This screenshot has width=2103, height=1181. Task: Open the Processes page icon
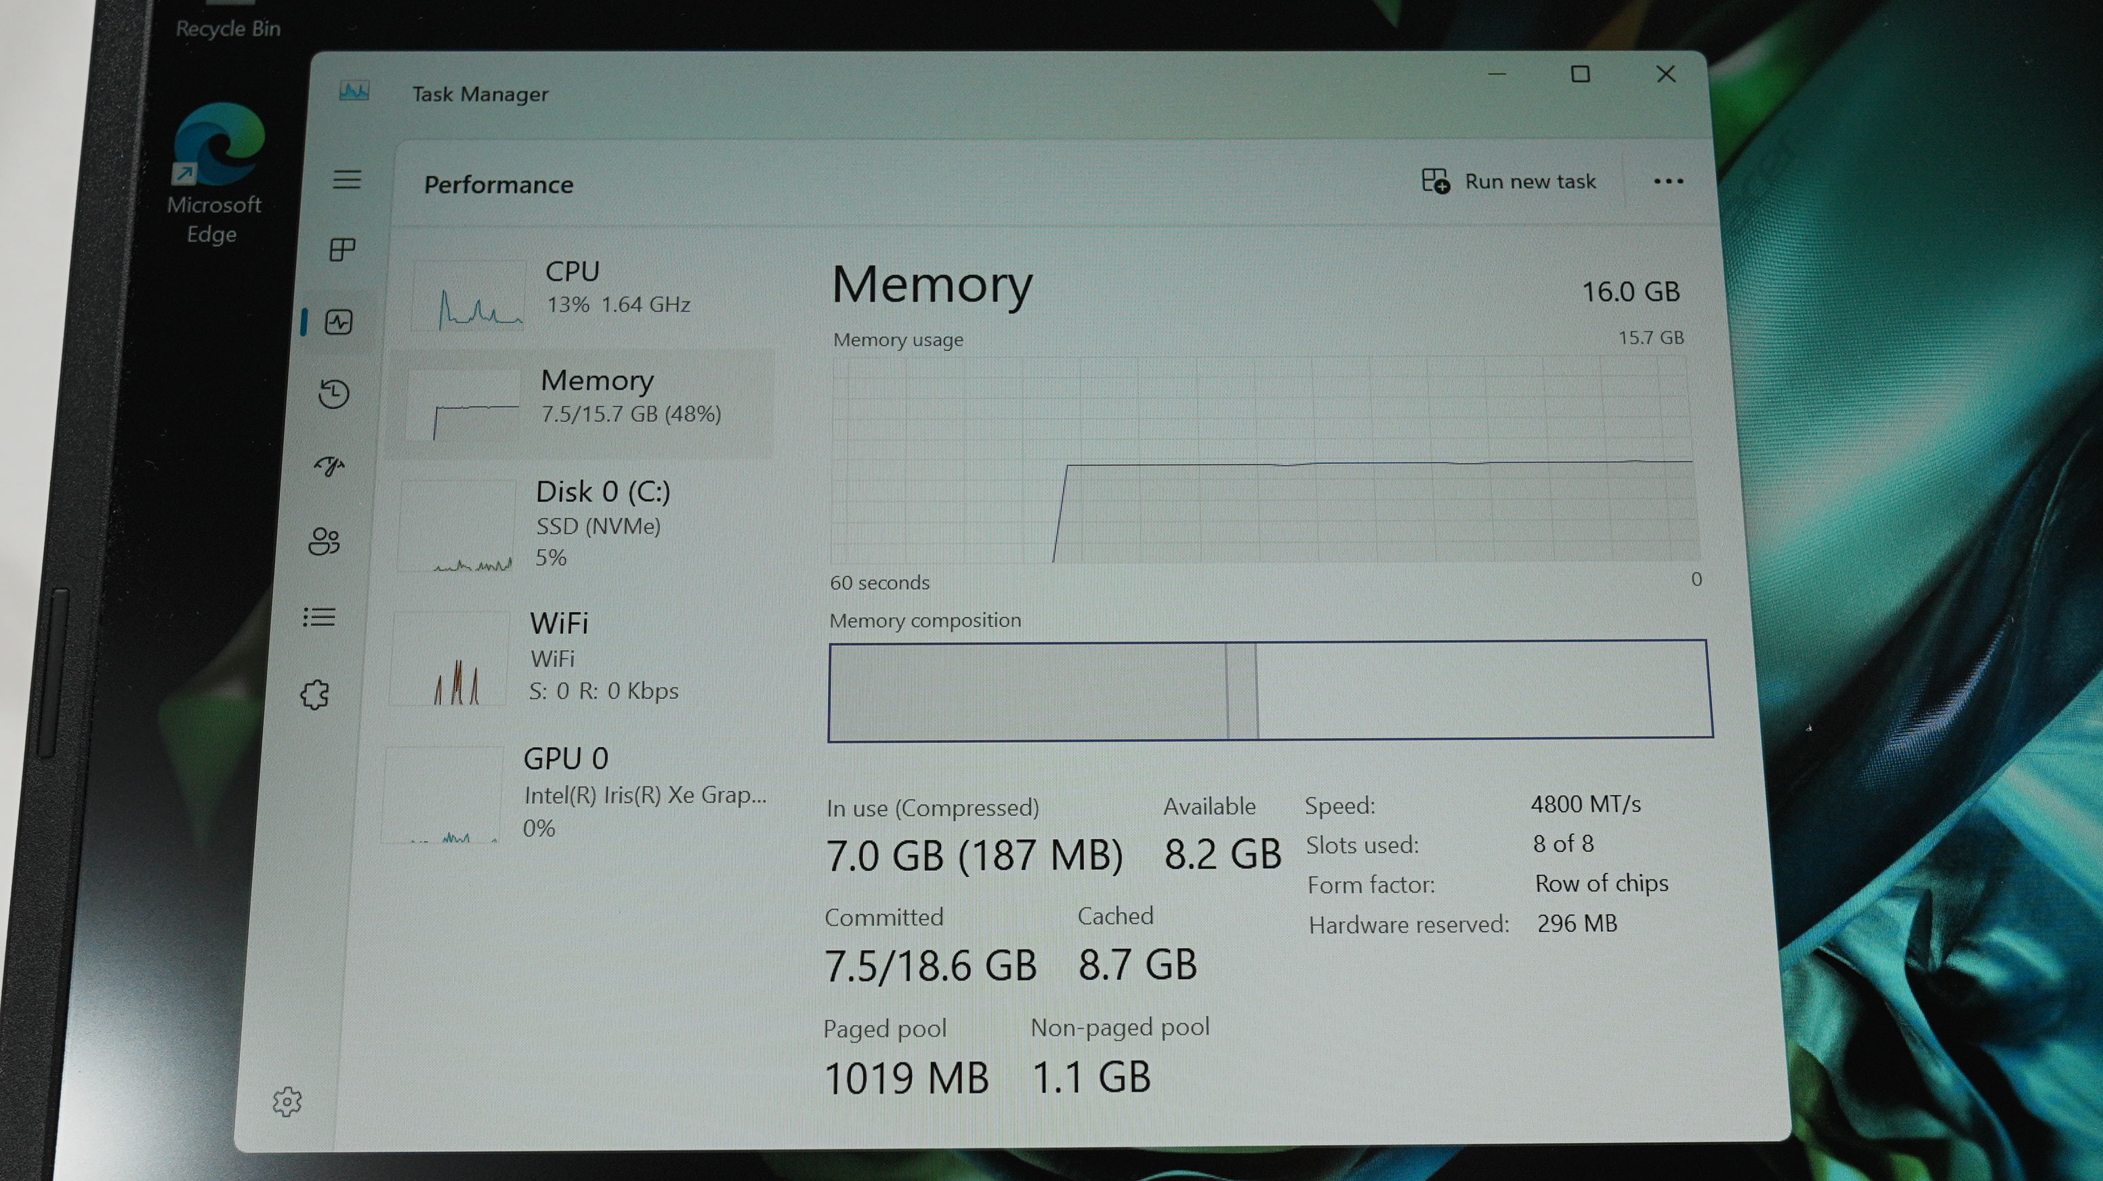click(342, 249)
